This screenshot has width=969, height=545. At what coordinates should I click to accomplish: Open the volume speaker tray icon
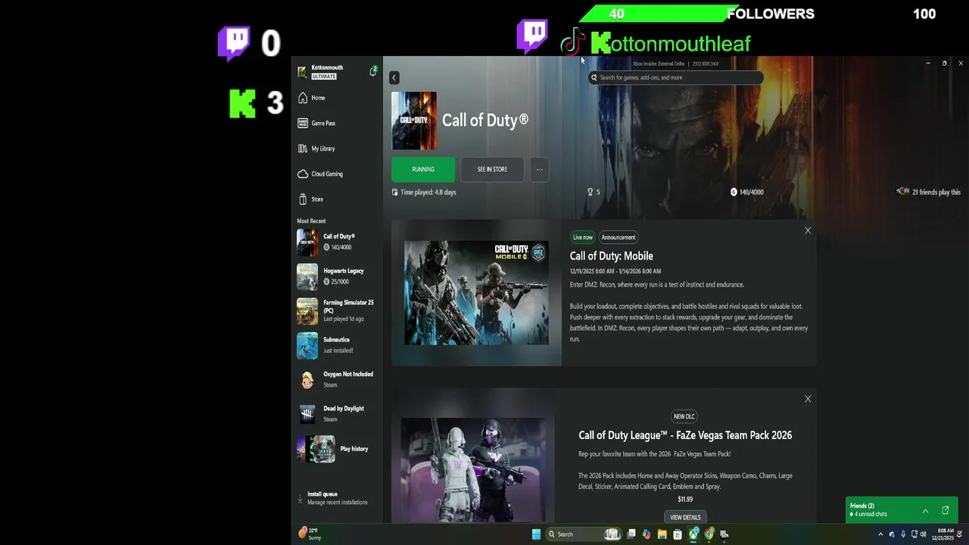923,534
